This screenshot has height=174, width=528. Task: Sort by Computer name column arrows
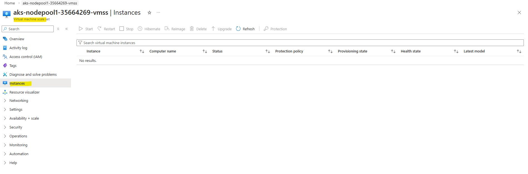point(205,51)
